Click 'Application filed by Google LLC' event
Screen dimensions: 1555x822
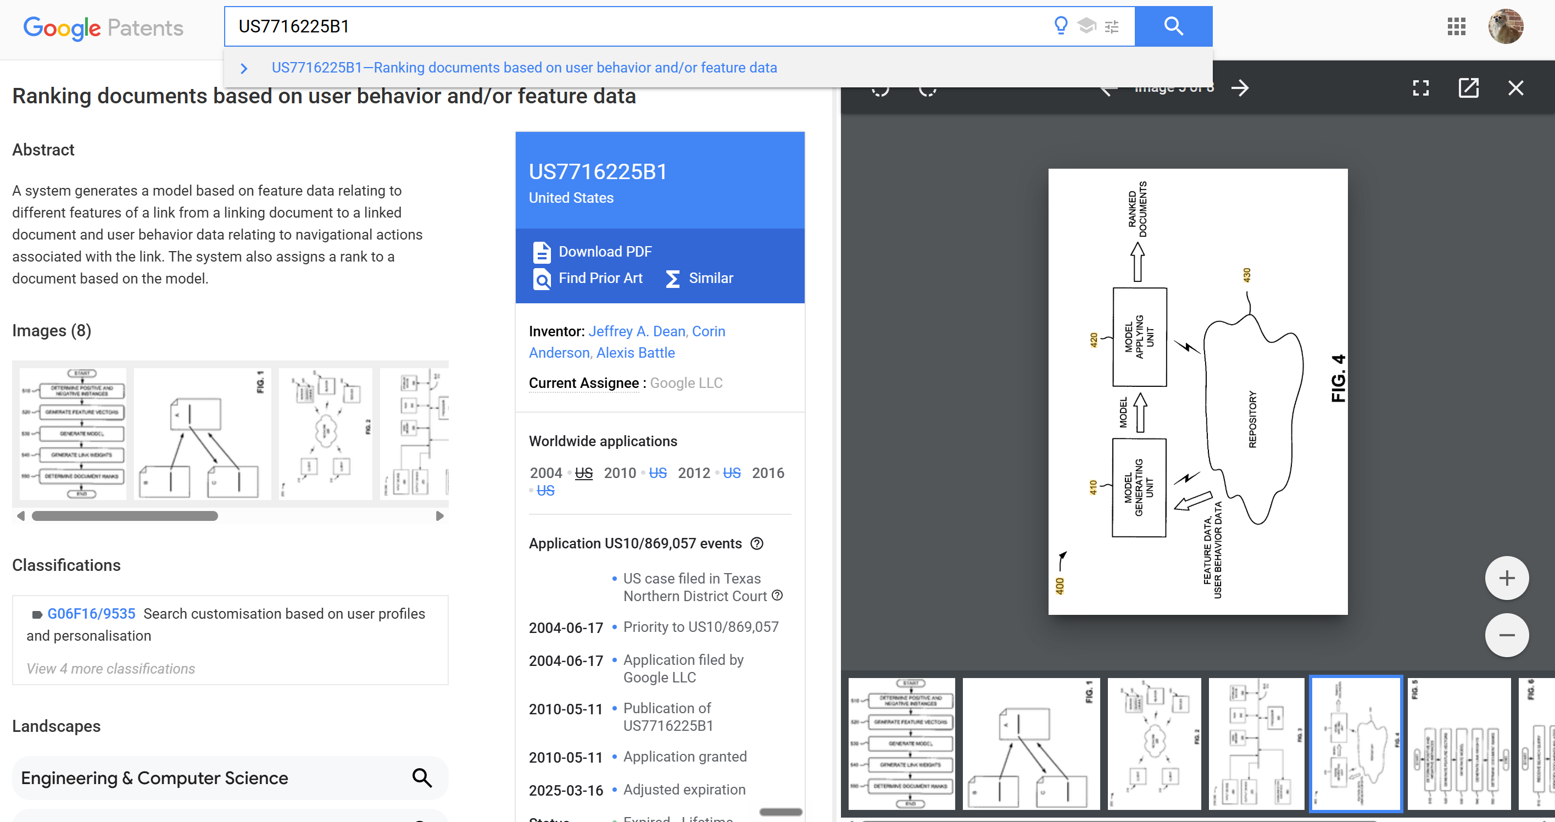[x=683, y=669]
